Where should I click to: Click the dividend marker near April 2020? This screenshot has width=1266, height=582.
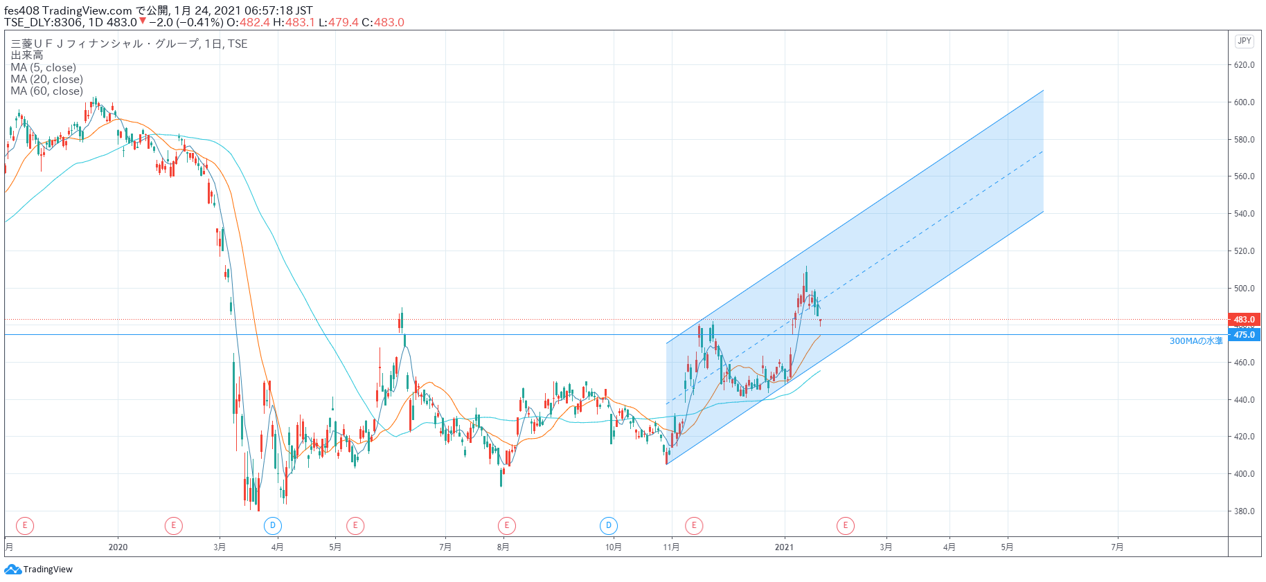point(273,526)
